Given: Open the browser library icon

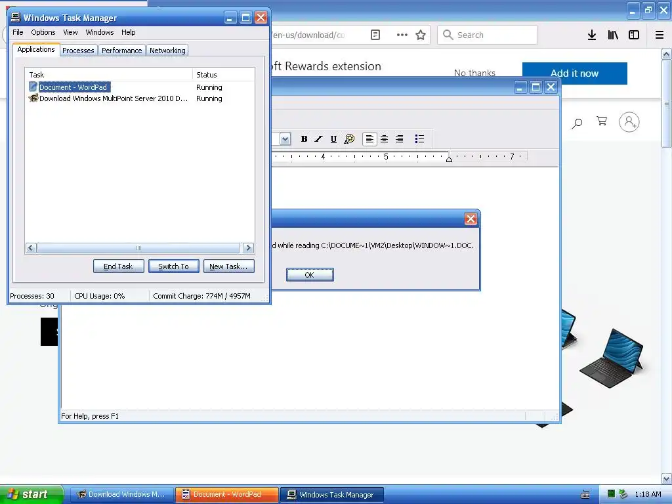Looking at the screenshot, I should (613, 35).
